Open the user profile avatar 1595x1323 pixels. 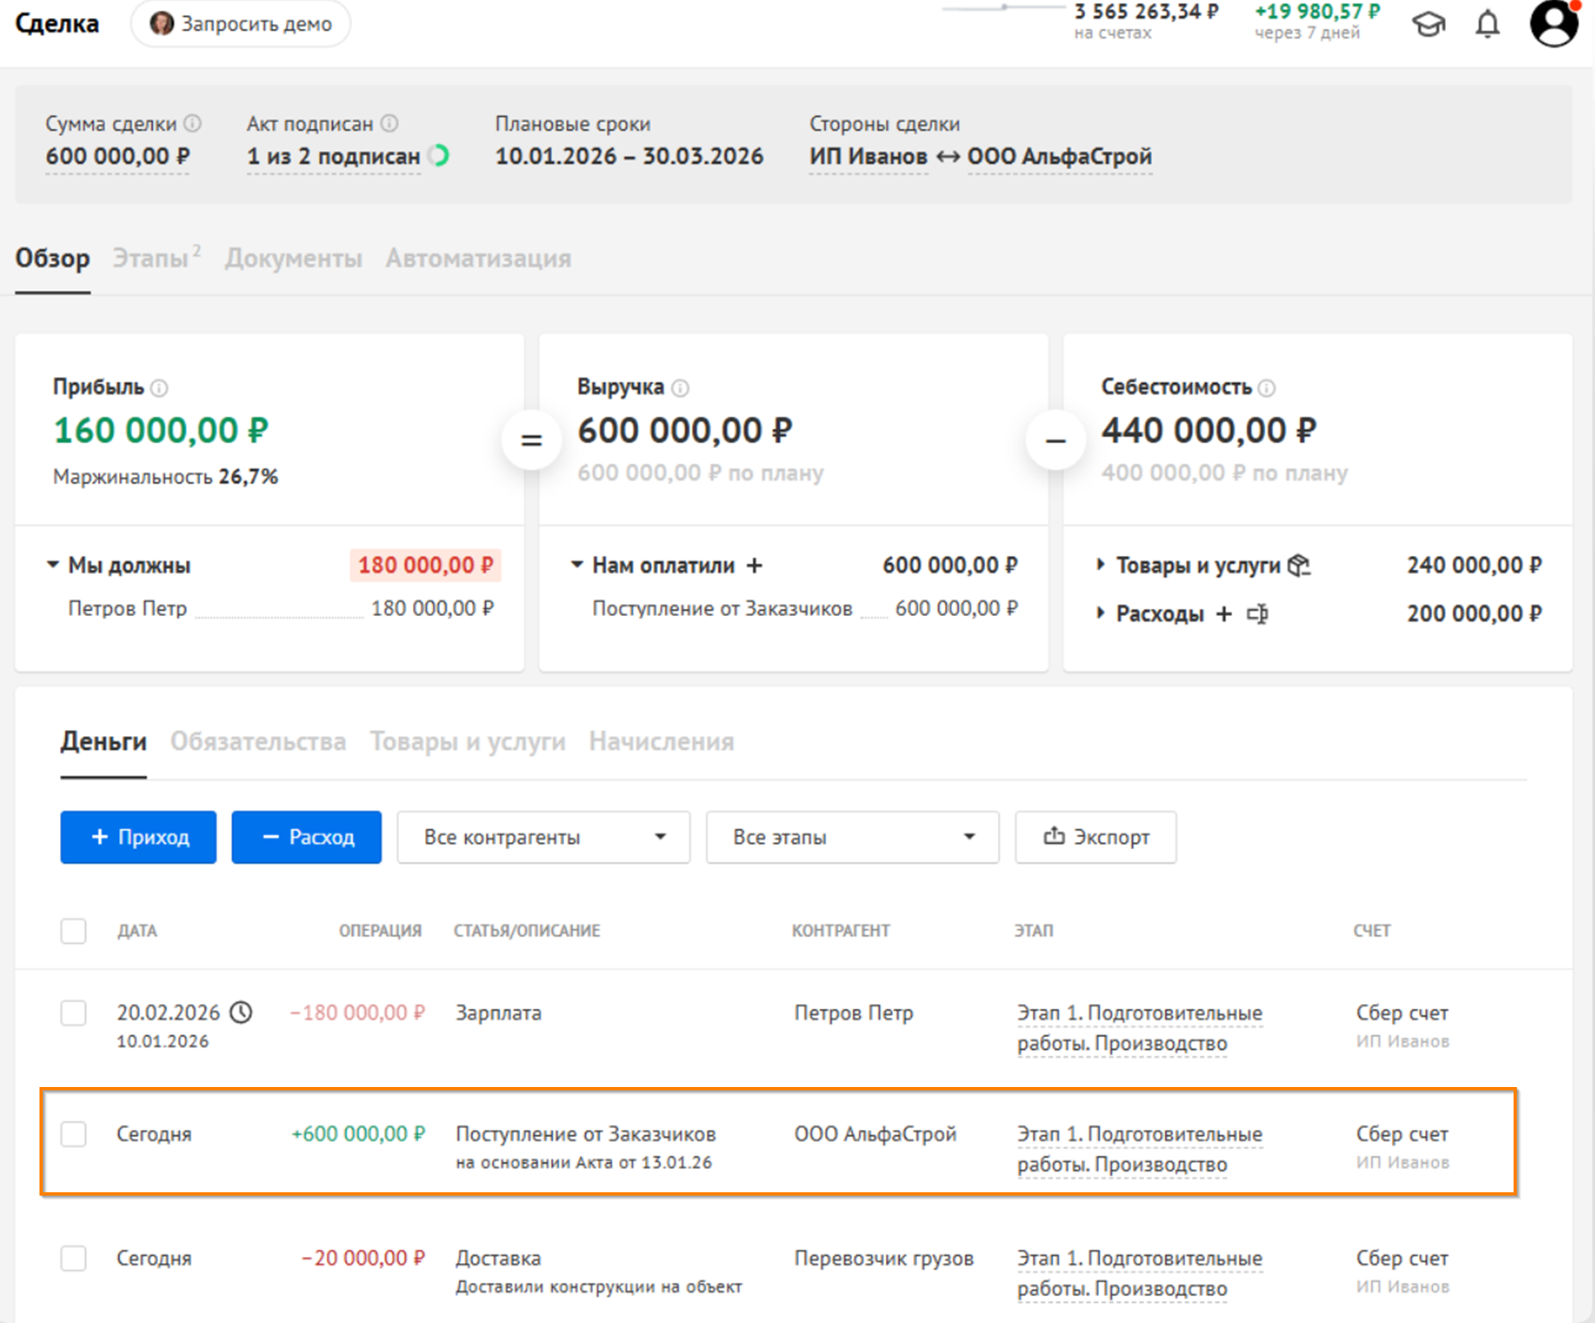click(1553, 23)
